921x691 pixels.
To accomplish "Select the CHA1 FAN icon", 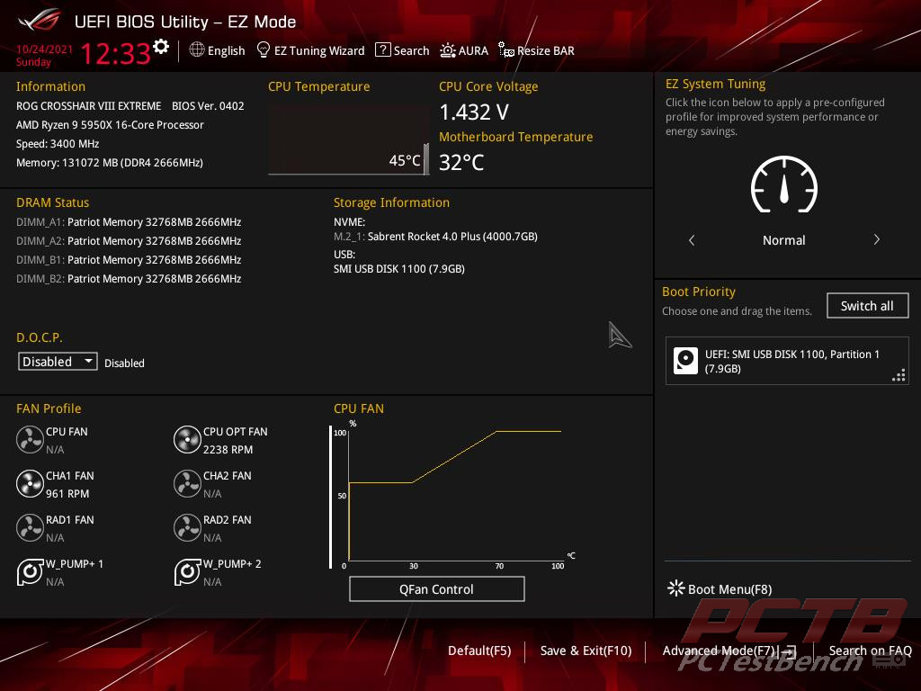I will (30, 484).
